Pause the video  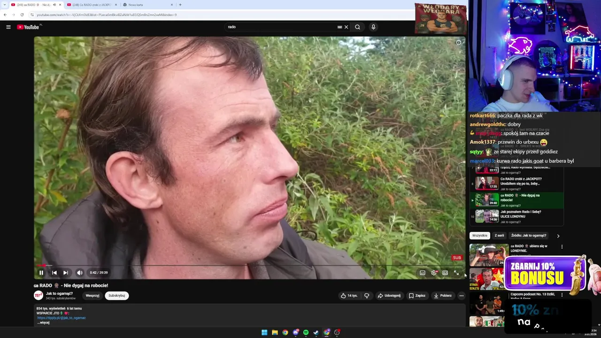coord(41,273)
